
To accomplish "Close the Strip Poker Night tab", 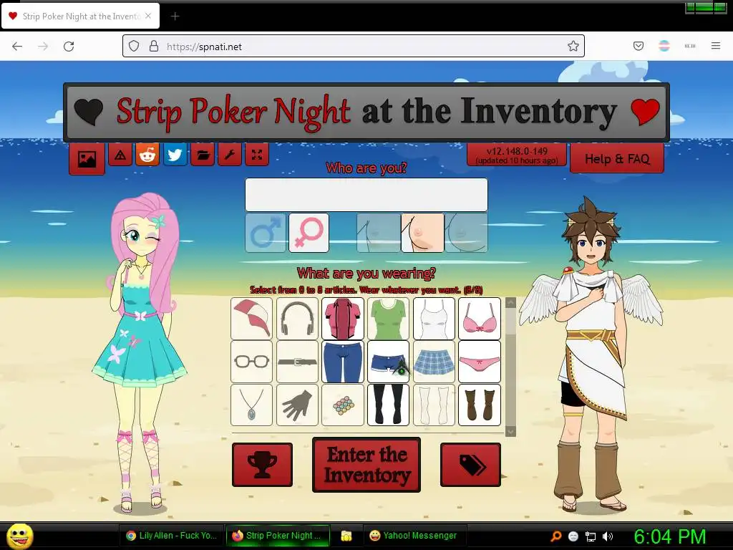I will 148,16.
